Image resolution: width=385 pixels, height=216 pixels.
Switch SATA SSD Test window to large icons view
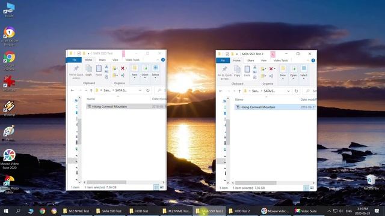[162, 187]
